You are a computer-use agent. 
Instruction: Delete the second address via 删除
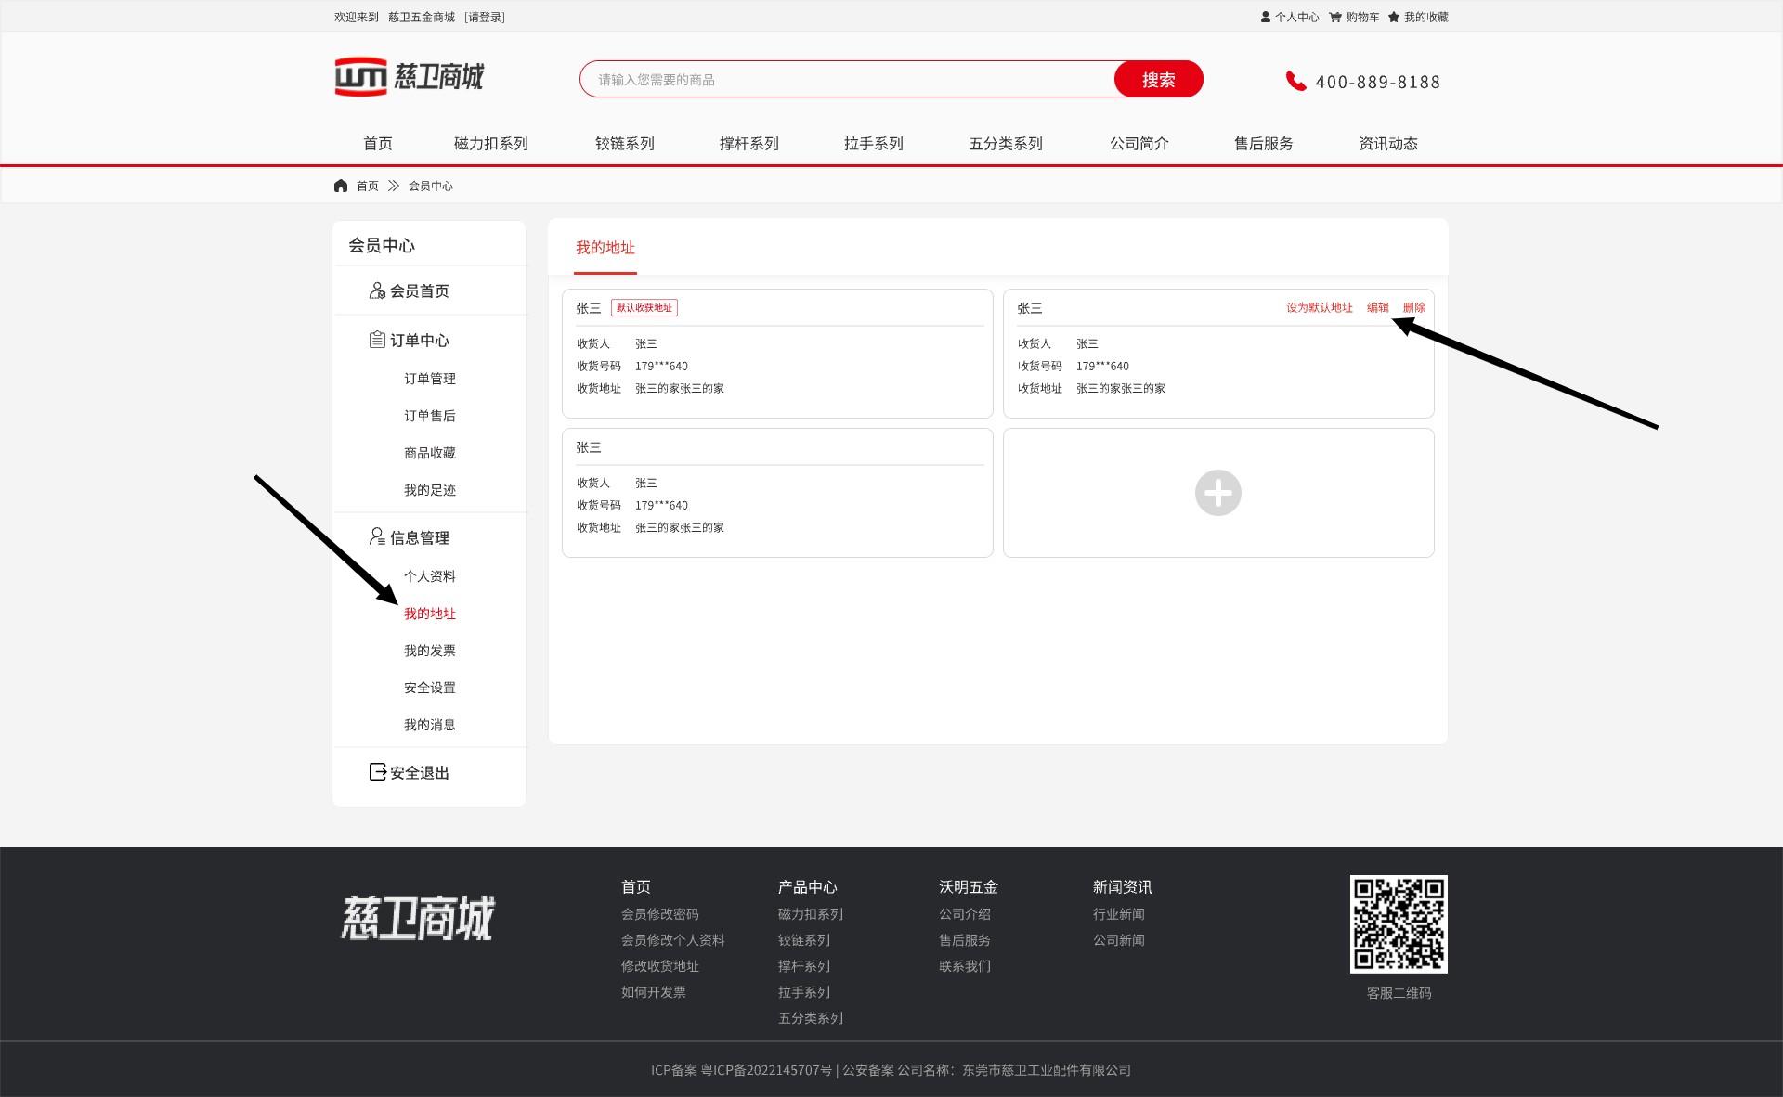[x=1413, y=307]
